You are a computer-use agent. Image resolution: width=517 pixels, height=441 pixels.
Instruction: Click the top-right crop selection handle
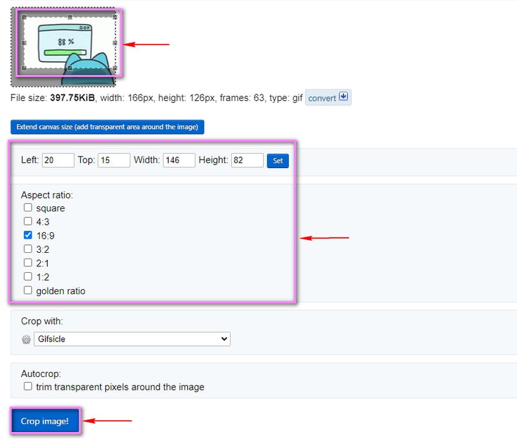point(115,17)
